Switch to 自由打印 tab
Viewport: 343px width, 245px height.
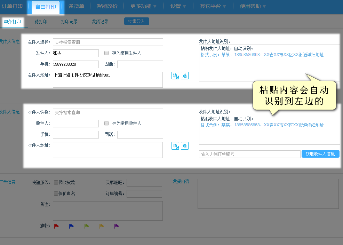point(46,7)
